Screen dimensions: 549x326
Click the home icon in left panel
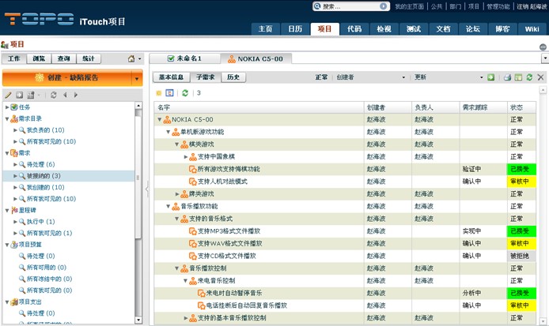[x=131, y=58]
